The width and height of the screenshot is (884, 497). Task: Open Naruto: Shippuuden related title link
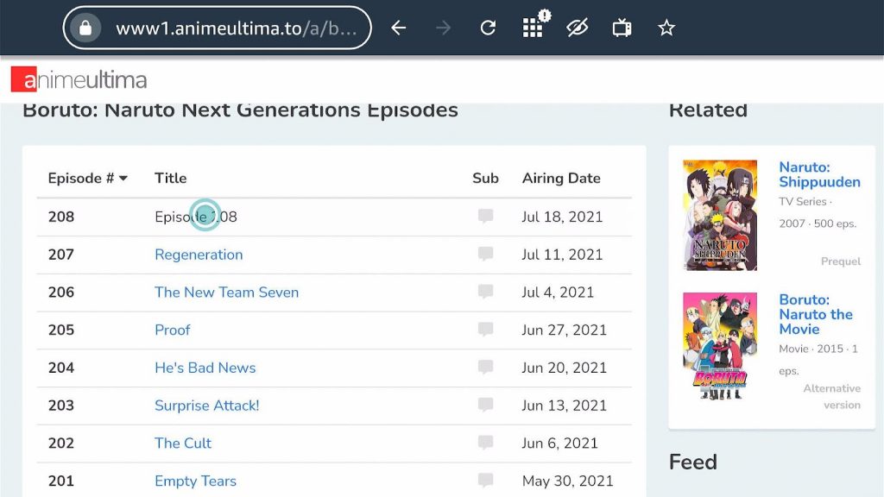point(820,174)
